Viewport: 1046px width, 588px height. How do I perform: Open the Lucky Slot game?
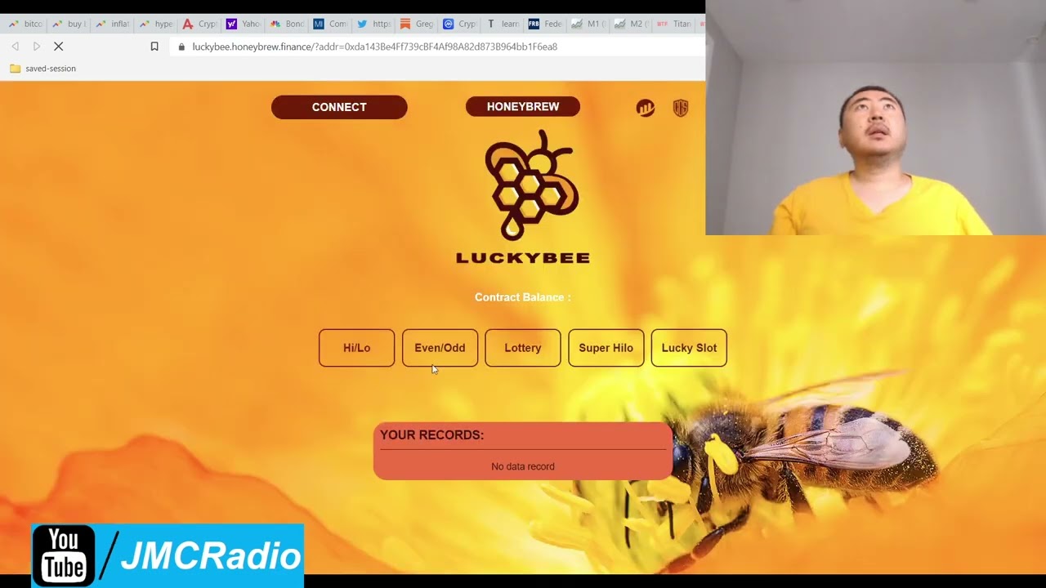(x=689, y=348)
